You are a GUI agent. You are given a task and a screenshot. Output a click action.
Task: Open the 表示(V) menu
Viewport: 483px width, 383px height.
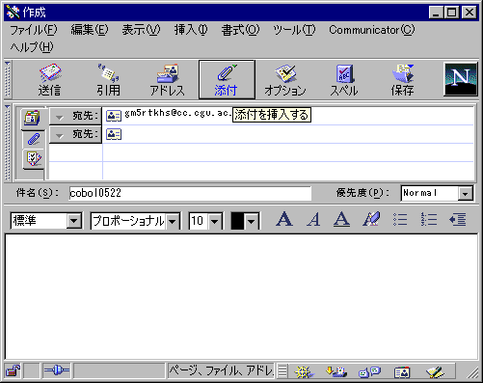(x=141, y=30)
